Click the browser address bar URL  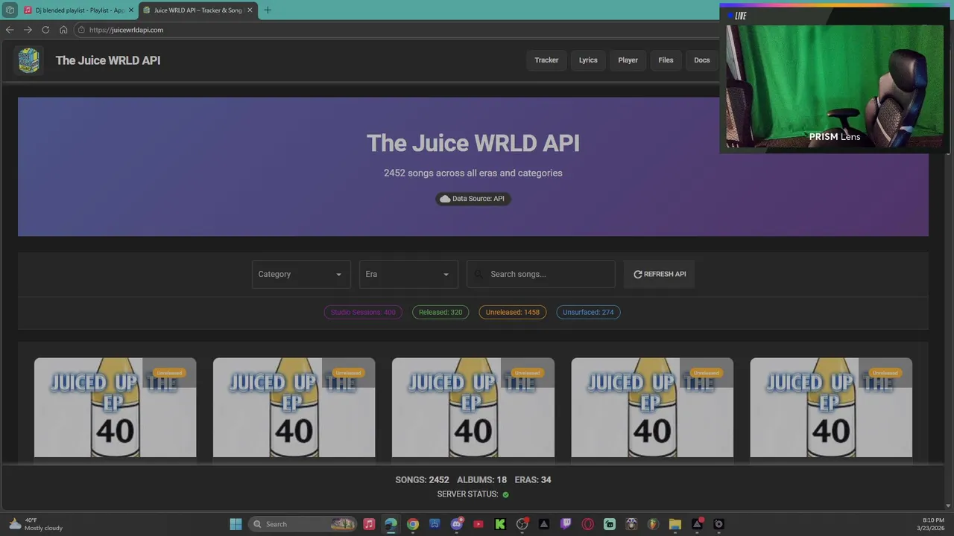point(126,30)
